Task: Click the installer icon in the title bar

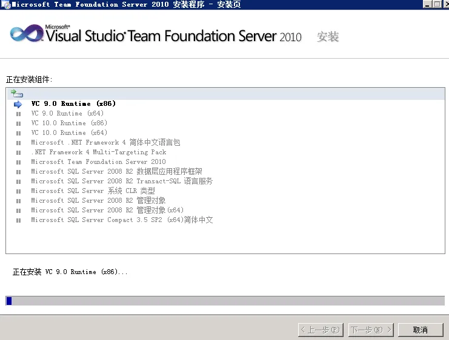Action: [5, 4]
